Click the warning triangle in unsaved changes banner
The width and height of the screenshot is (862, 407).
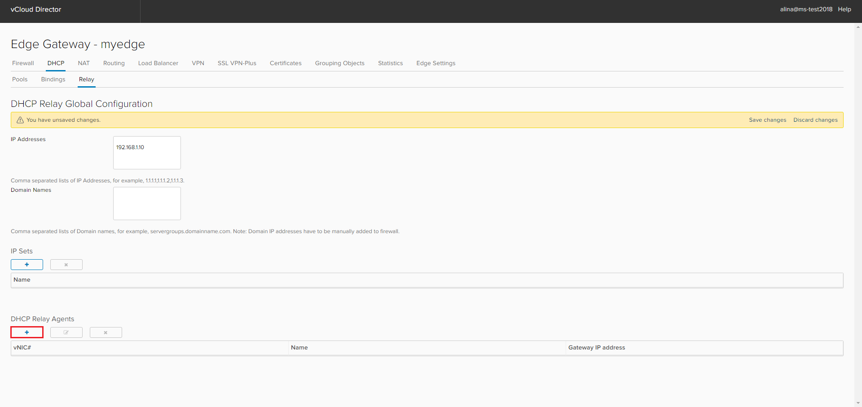(20, 120)
